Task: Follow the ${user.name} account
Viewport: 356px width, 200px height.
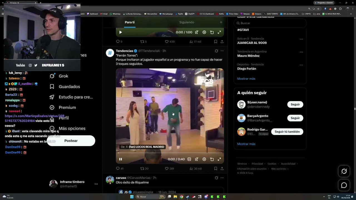Action: click(295, 104)
